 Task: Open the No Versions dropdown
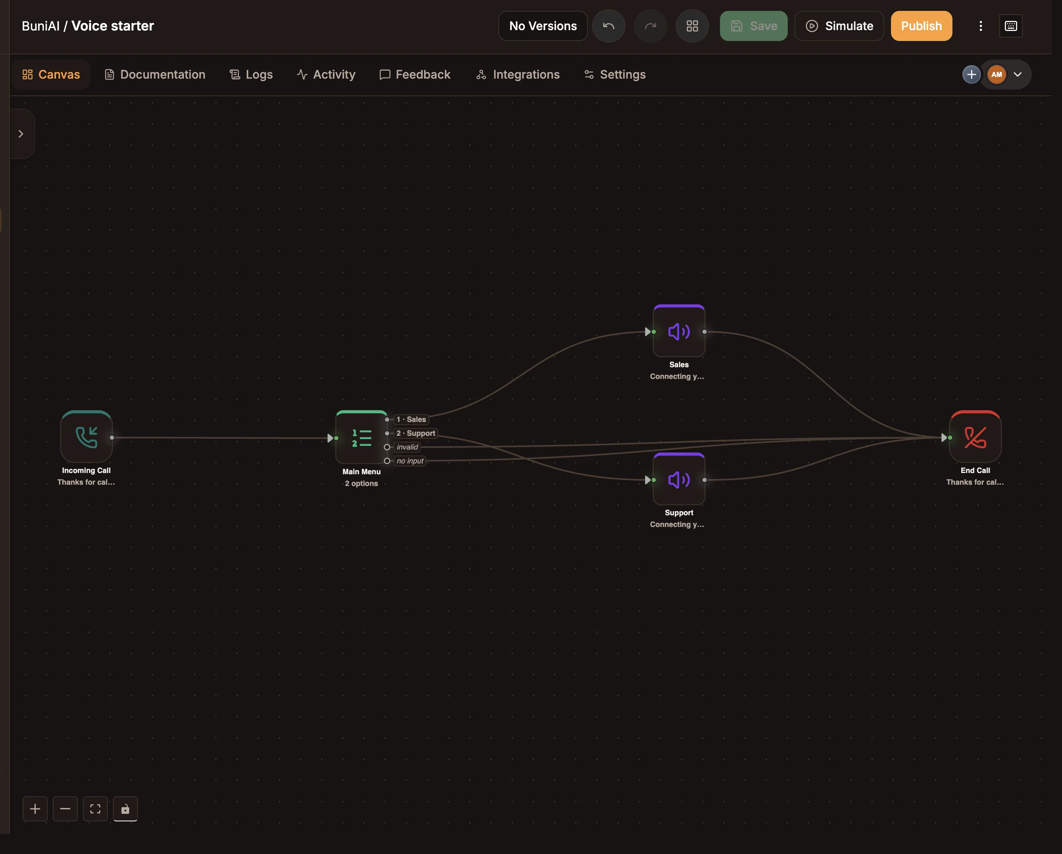point(543,26)
